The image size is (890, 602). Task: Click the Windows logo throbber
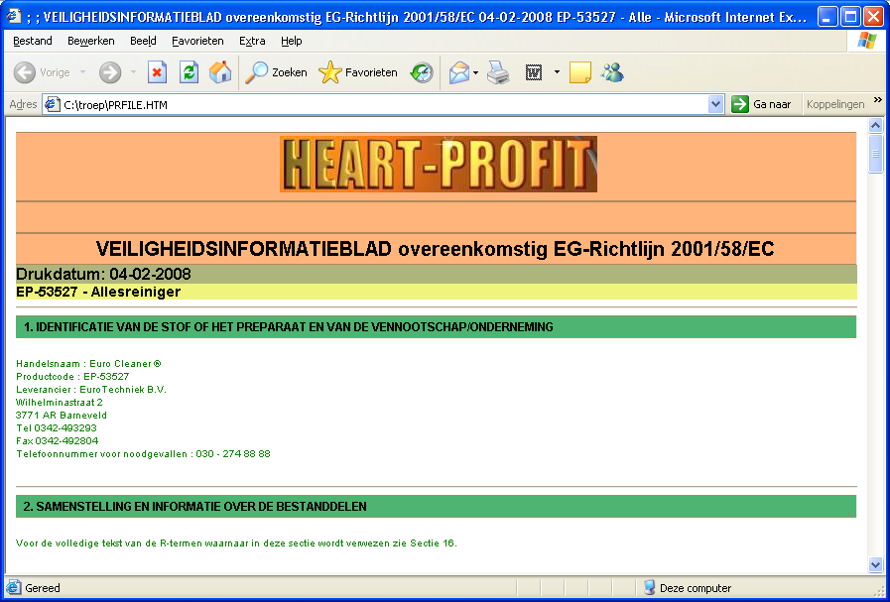coord(867,41)
